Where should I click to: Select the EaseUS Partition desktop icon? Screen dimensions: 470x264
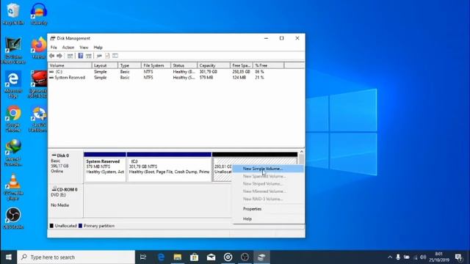point(38,119)
